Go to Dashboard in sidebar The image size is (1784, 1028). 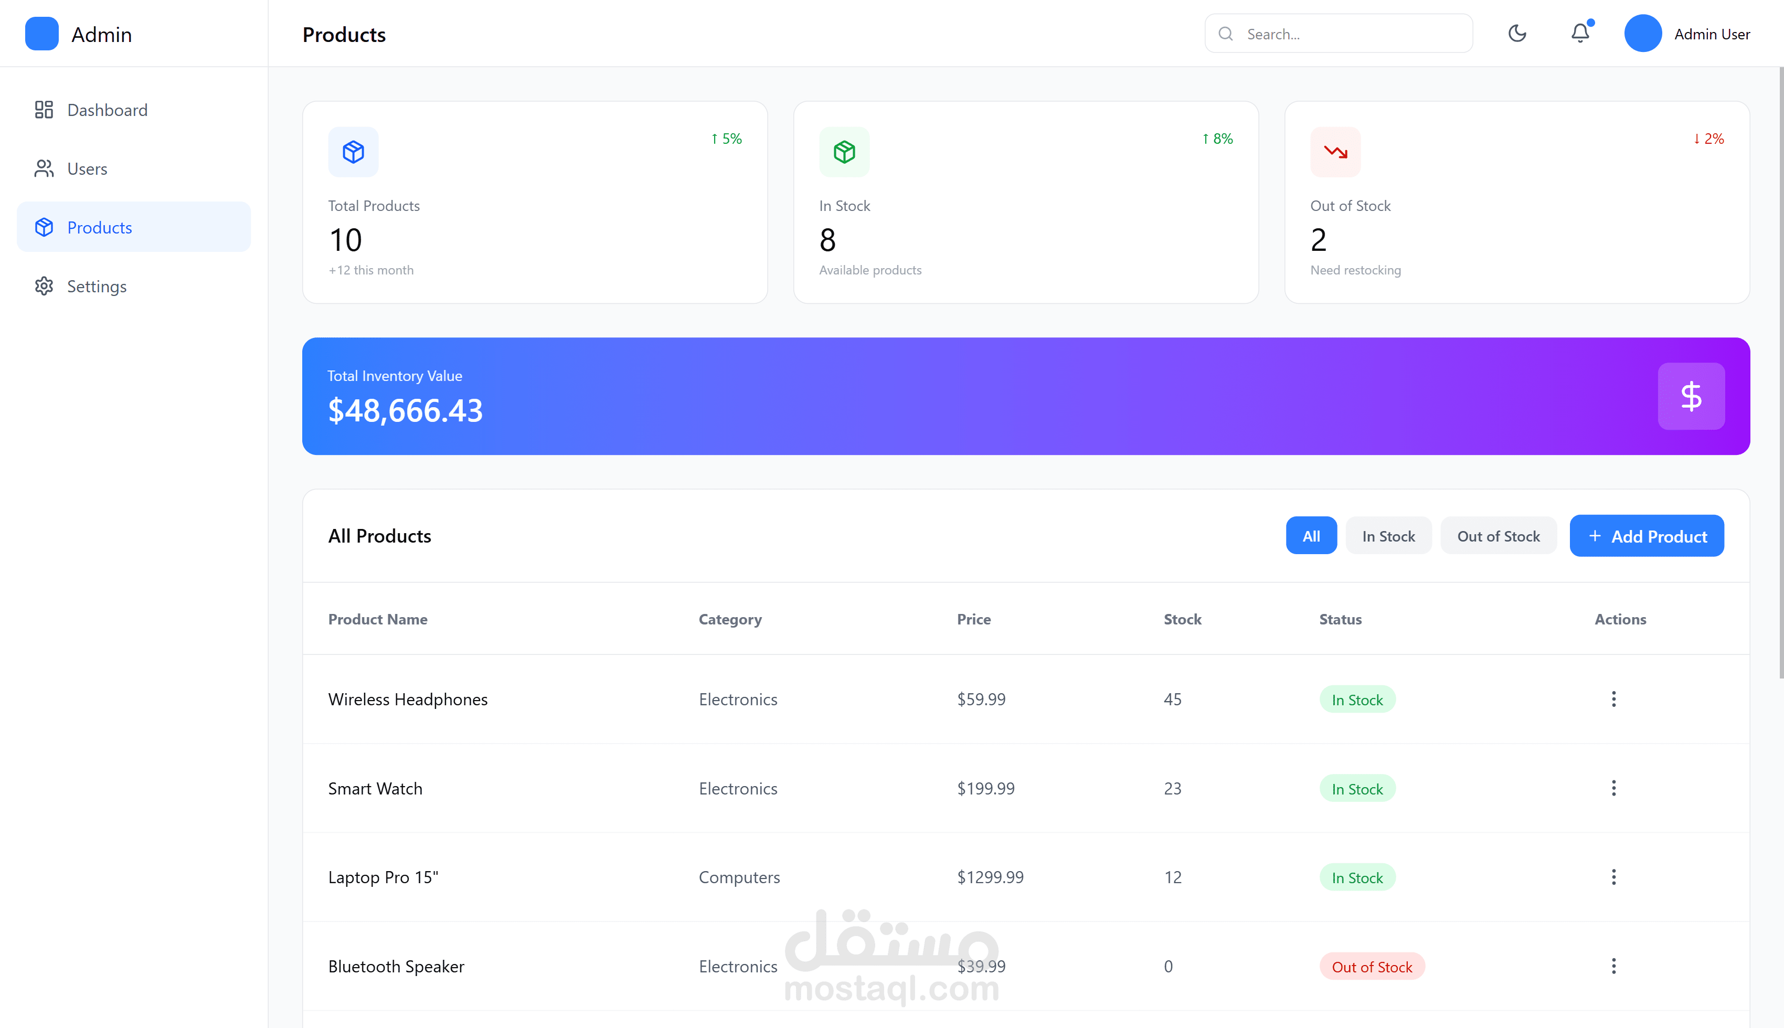point(107,110)
